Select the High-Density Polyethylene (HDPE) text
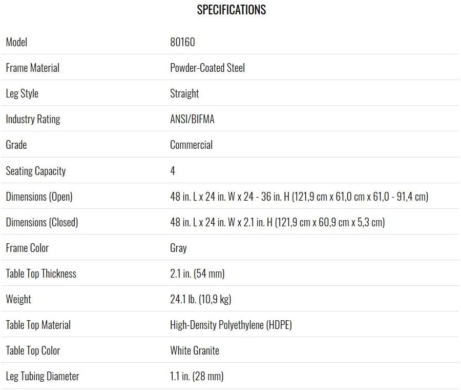The image size is (461, 390). (231, 325)
